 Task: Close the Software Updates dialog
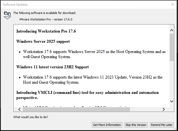click(173, 4)
